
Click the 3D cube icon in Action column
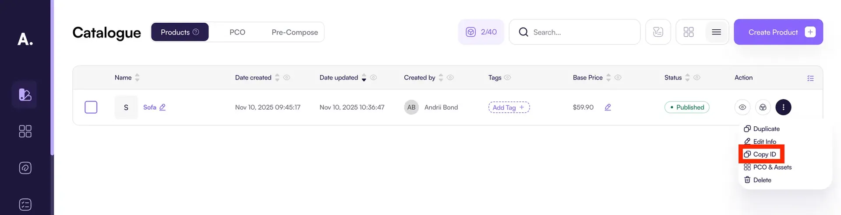coord(763,107)
